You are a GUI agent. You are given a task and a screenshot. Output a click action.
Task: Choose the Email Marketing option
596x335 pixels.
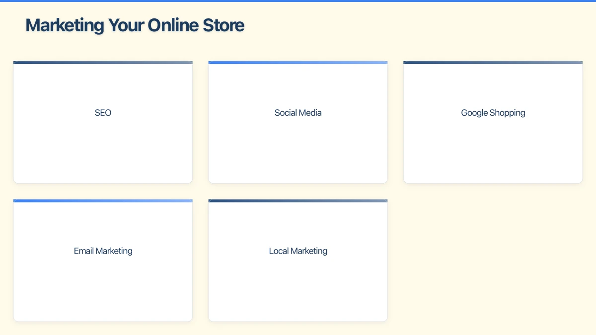103,260
